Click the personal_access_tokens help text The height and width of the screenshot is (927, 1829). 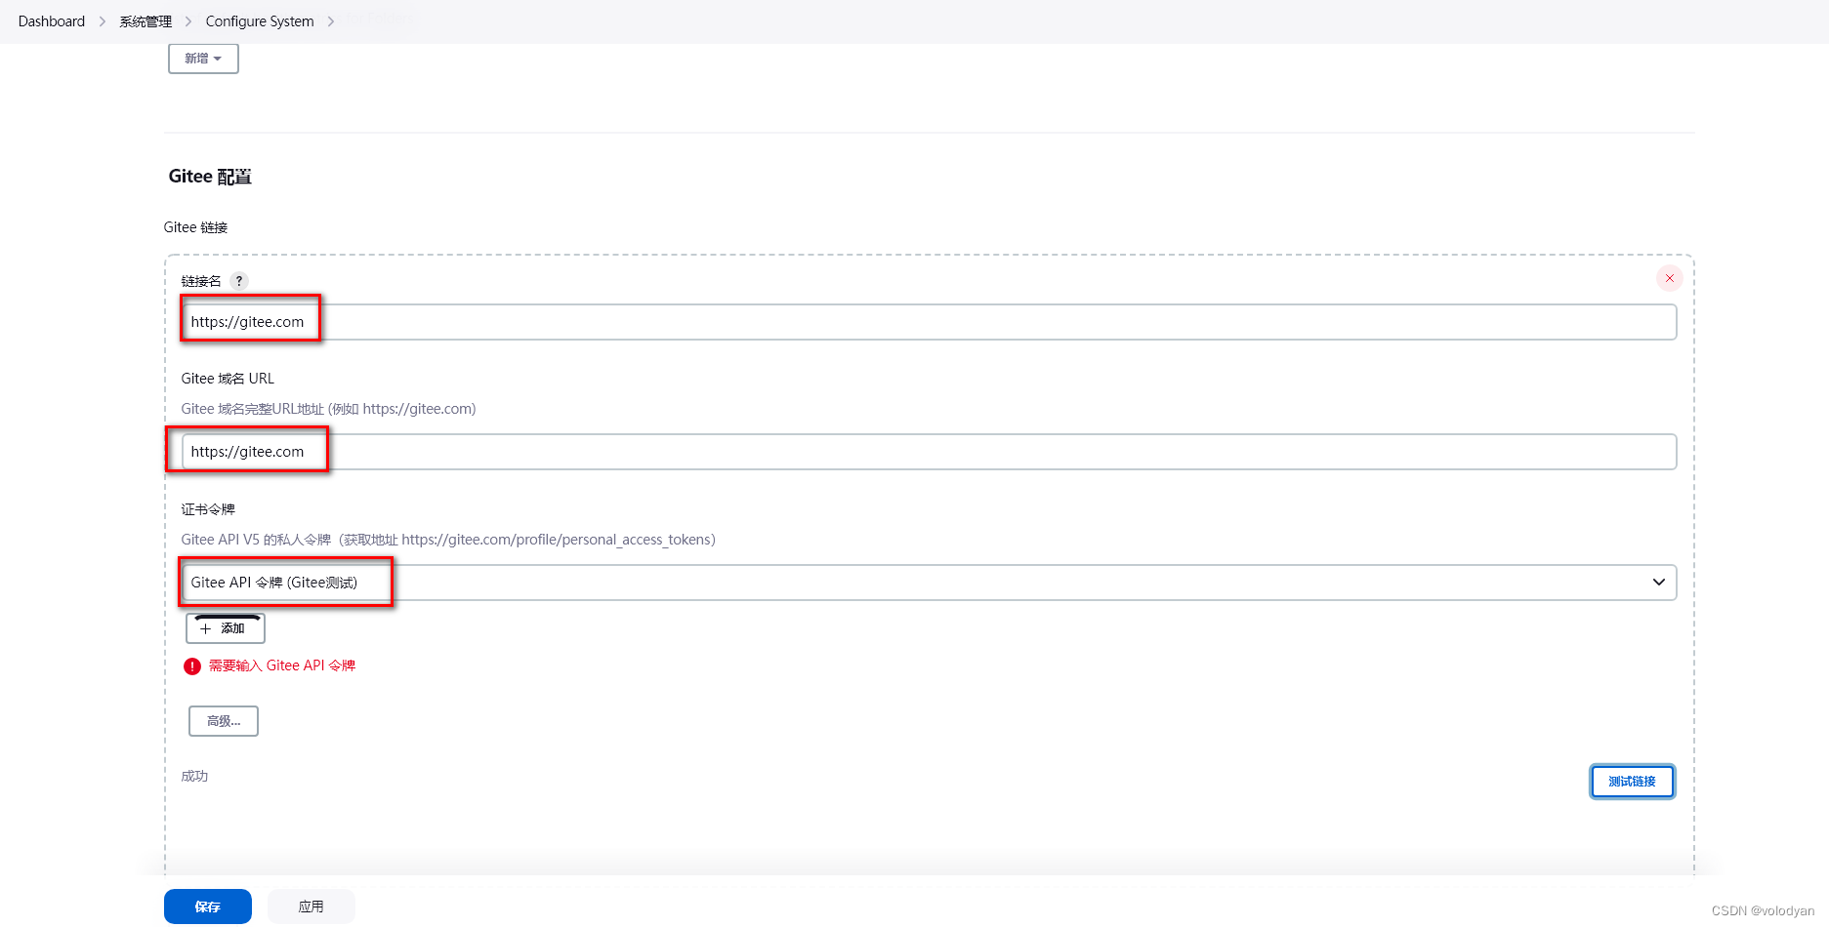tap(448, 540)
